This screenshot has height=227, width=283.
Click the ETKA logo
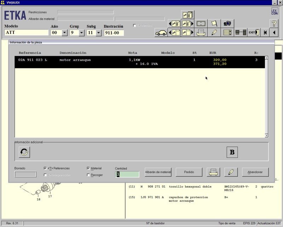point(15,15)
